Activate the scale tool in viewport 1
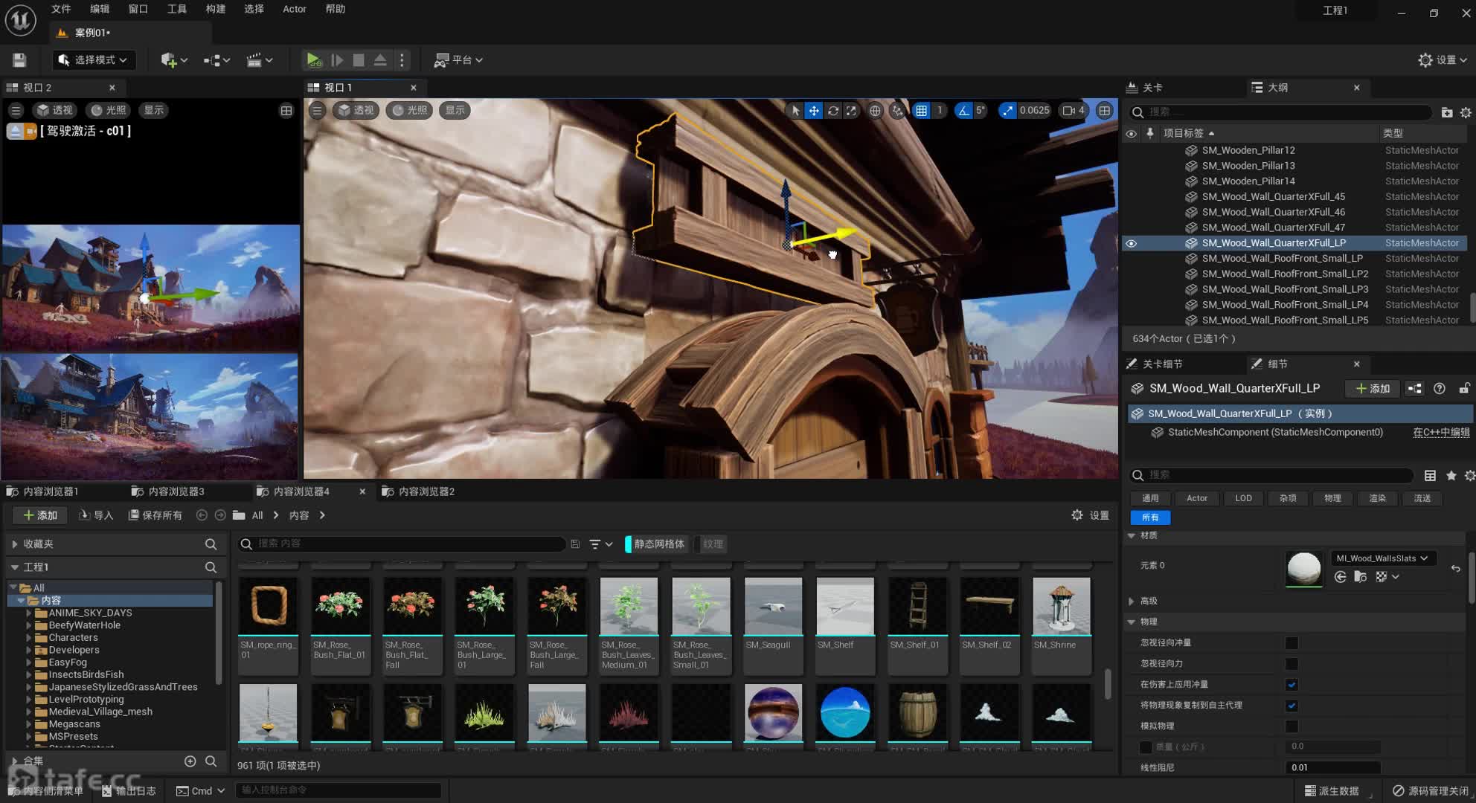1476x803 pixels. tap(851, 111)
